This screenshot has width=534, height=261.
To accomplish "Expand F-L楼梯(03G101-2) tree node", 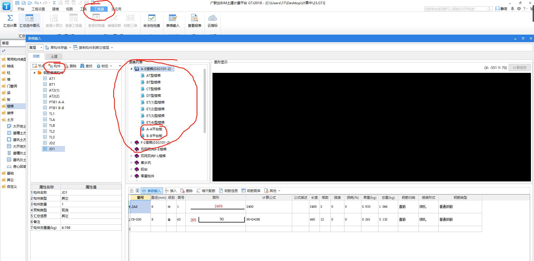I will 132,142.
